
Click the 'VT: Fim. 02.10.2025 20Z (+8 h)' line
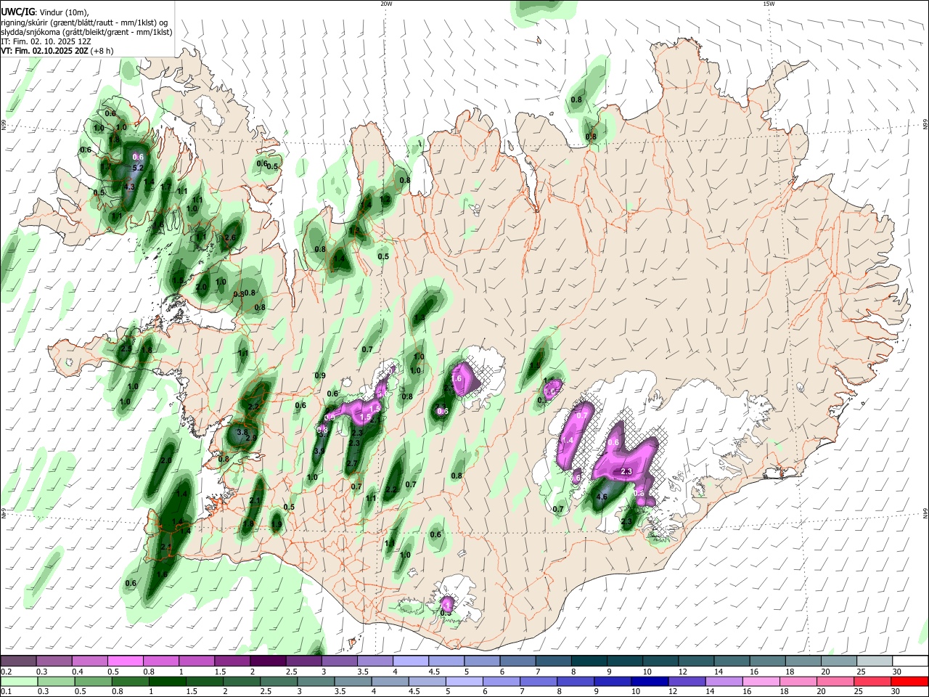(x=57, y=52)
